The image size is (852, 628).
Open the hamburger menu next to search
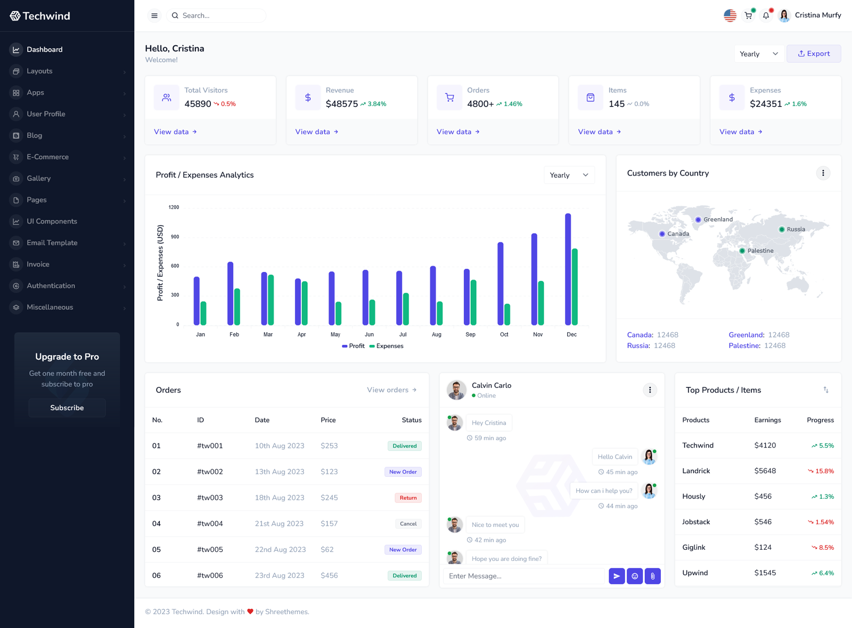[x=154, y=15]
